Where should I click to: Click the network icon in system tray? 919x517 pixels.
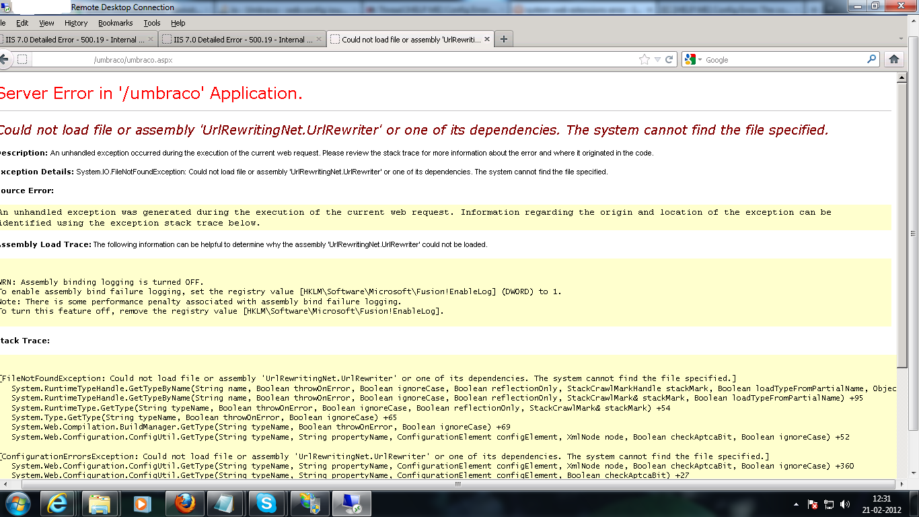pyautogui.click(x=829, y=504)
